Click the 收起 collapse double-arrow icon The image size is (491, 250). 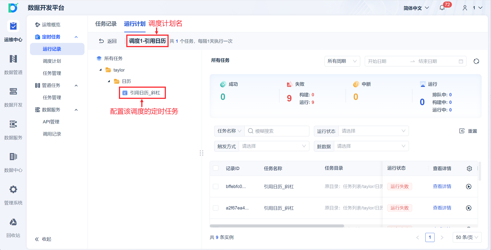pos(37,239)
